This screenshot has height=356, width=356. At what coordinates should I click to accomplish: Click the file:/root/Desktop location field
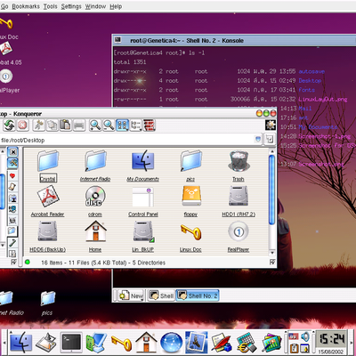click(127, 140)
